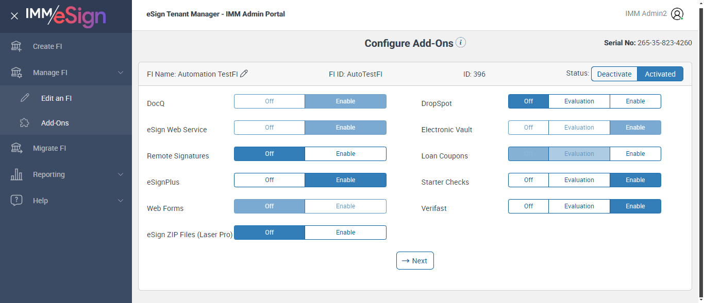Click the IMM eSign logo

click(65, 16)
